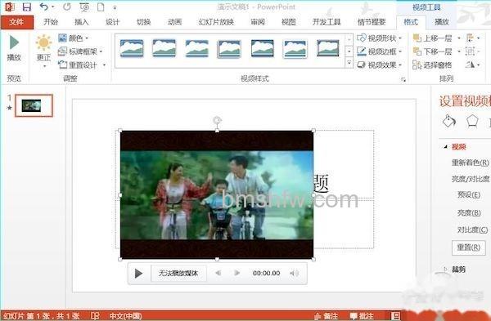The height and width of the screenshot is (321, 491).
Task: Open the 更正 corrections sun icon
Action: [x=43, y=42]
